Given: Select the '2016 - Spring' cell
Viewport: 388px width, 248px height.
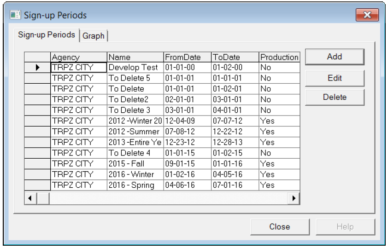Looking at the screenshot, I should (x=135, y=185).
